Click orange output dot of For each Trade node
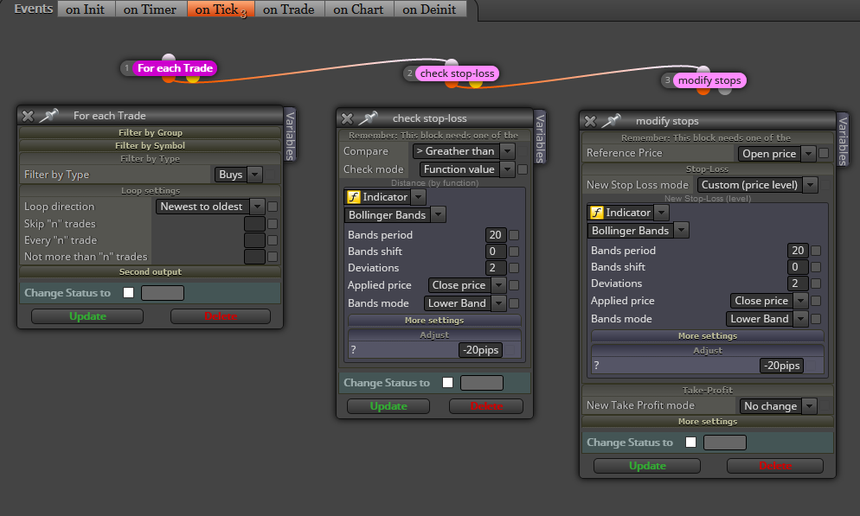 tap(169, 79)
